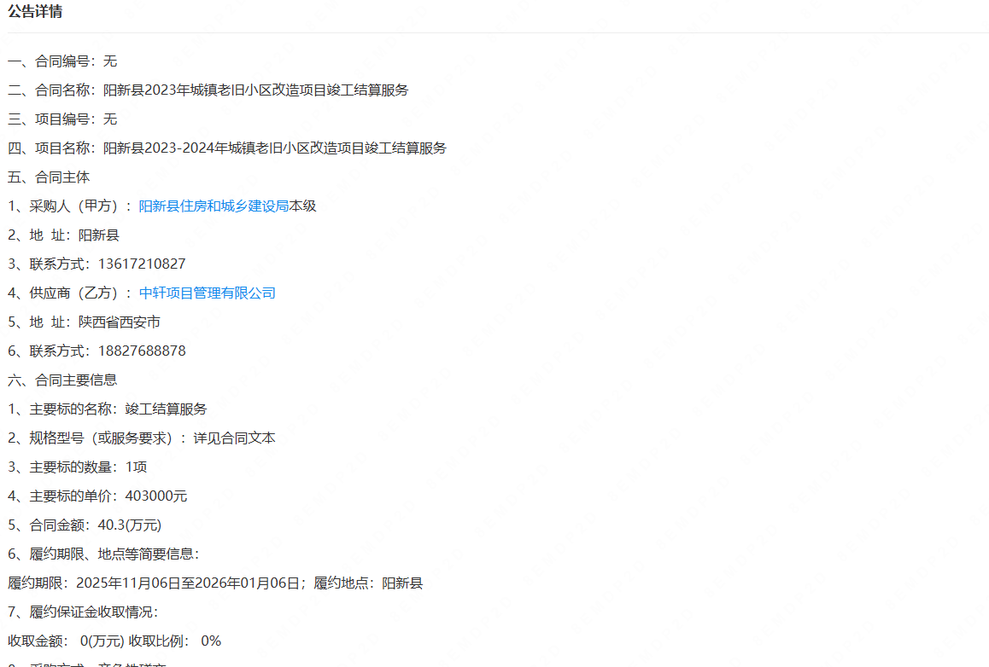
Task: Click the 五、合同主体 section heading
Action: click(49, 177)
